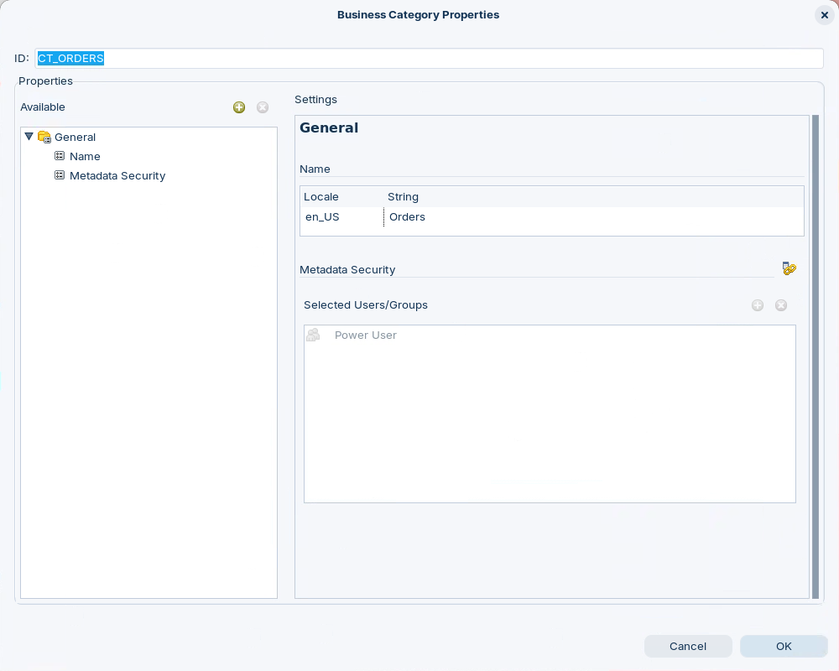Select the Orders string cell

pos(408,217)
